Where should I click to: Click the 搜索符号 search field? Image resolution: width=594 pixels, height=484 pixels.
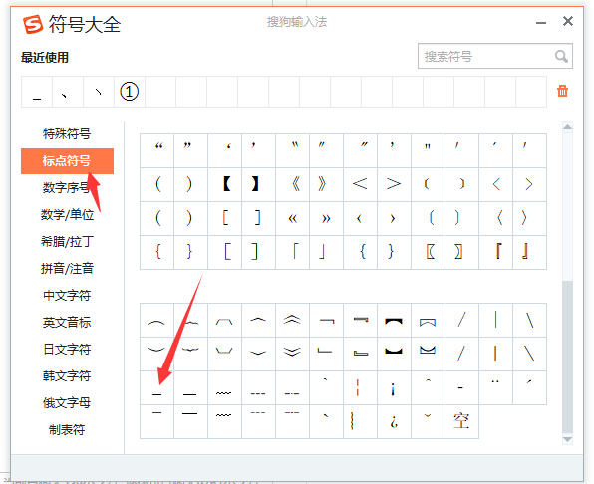[x=486, y=57]
